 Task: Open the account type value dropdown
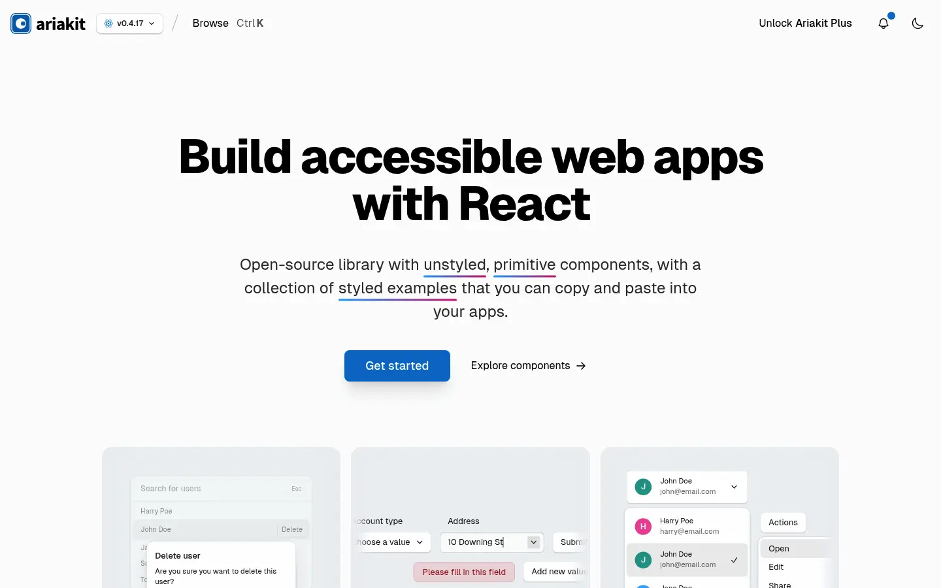coord(391,542)
